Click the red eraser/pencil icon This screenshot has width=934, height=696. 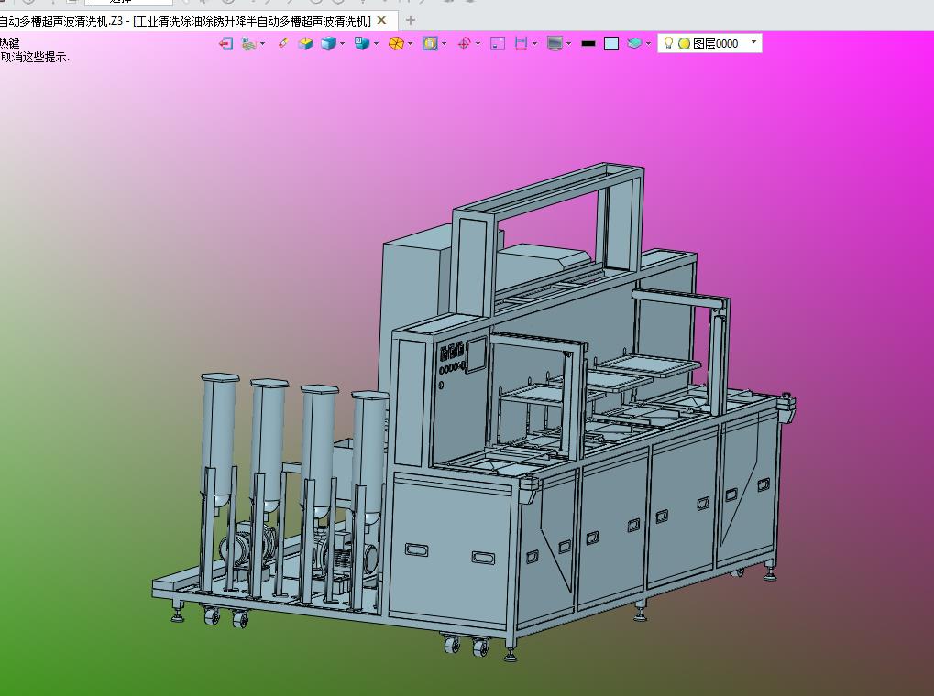point(283,43)
